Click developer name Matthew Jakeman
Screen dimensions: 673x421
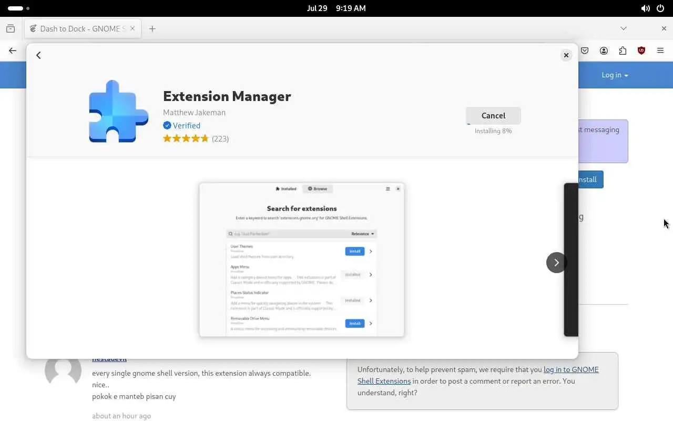[x=194, y=112]
